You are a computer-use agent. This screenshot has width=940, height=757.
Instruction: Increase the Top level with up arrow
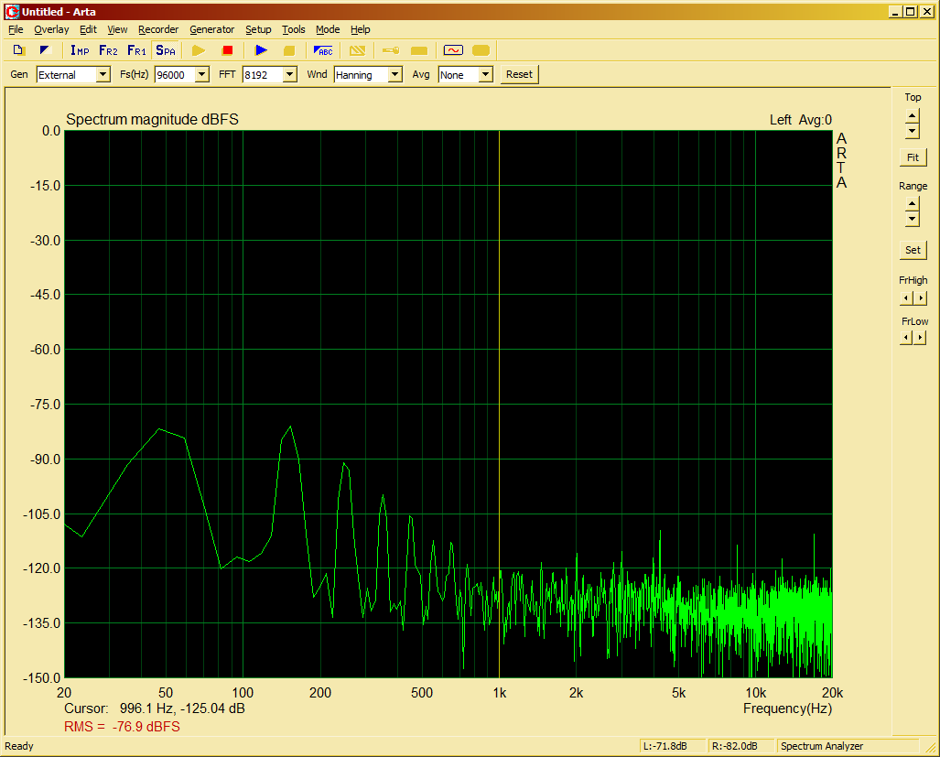point(913,116)
